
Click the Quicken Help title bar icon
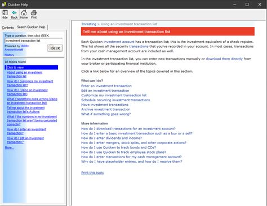(4, 5)
